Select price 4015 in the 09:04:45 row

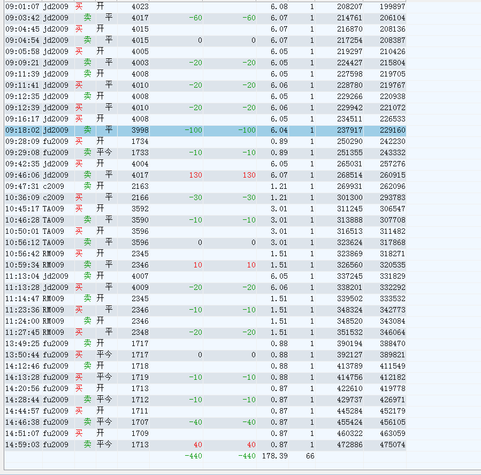[x=140, y=29]
